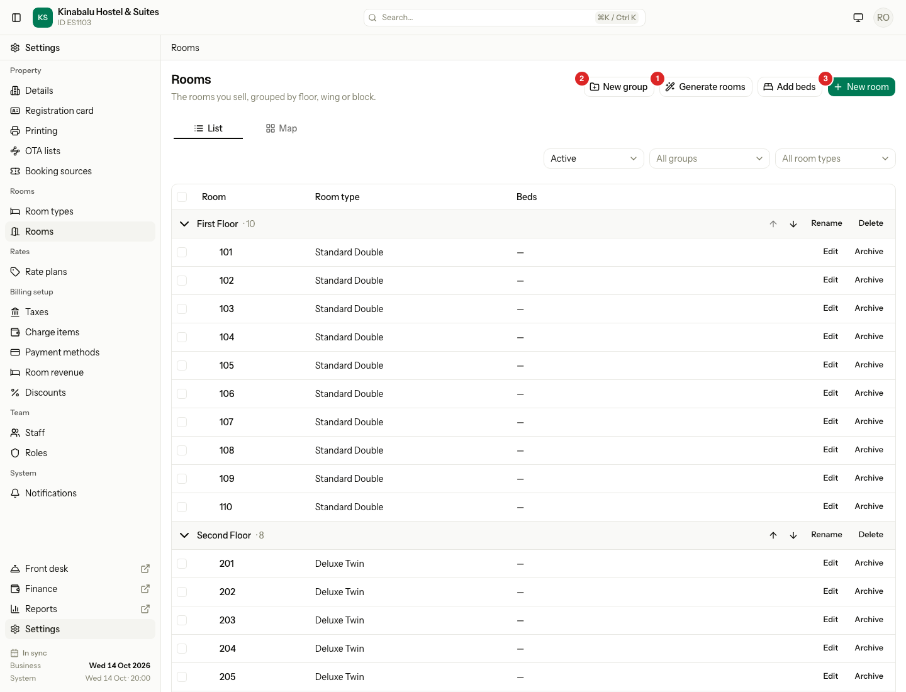This screenshot has height=692, width=906.
Task: Go to OTA lists
Action: pos(80,151)
